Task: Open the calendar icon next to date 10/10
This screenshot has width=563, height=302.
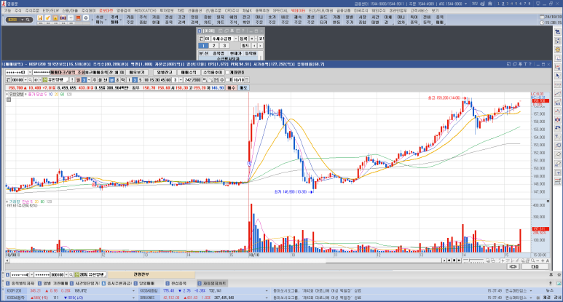Action: 246,80
